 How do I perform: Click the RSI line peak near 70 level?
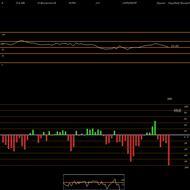(x=22, y=41)
